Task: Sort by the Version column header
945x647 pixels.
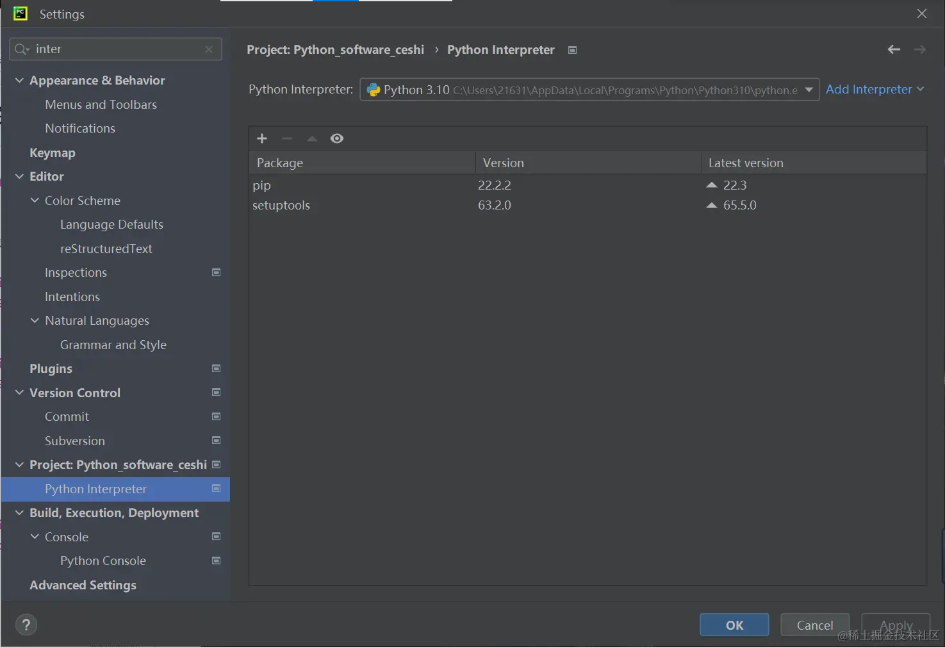Action: pyautogui.click(x=588, y=163)
